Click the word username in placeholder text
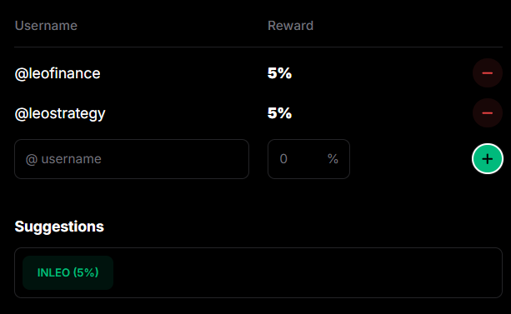This screenshot has height=314, width=511. (x=71, y=159)
